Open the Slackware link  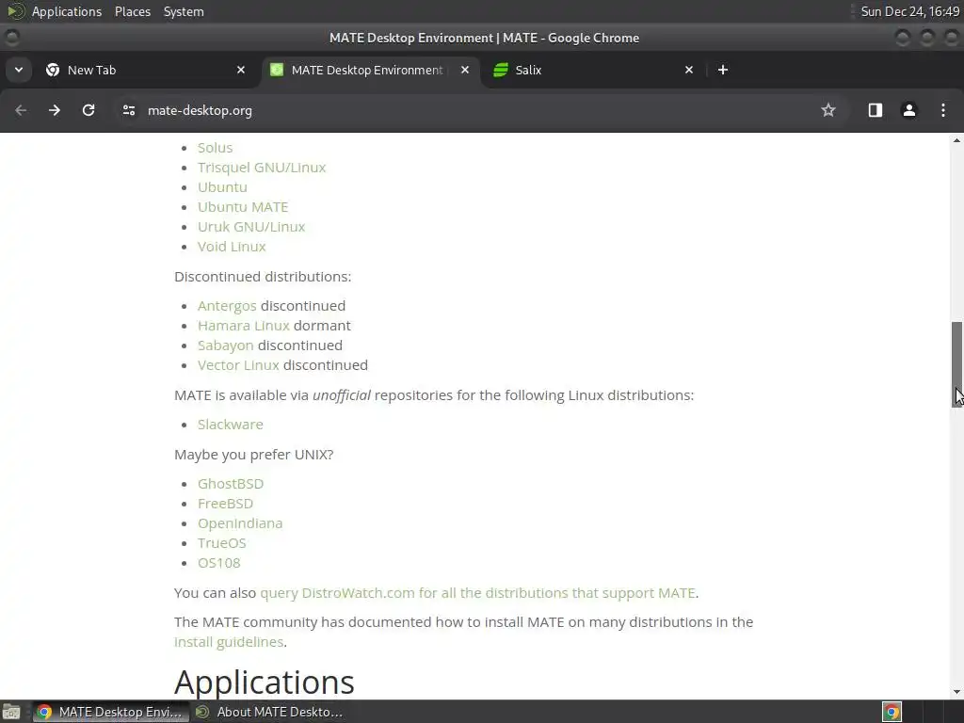pos(230,425)
